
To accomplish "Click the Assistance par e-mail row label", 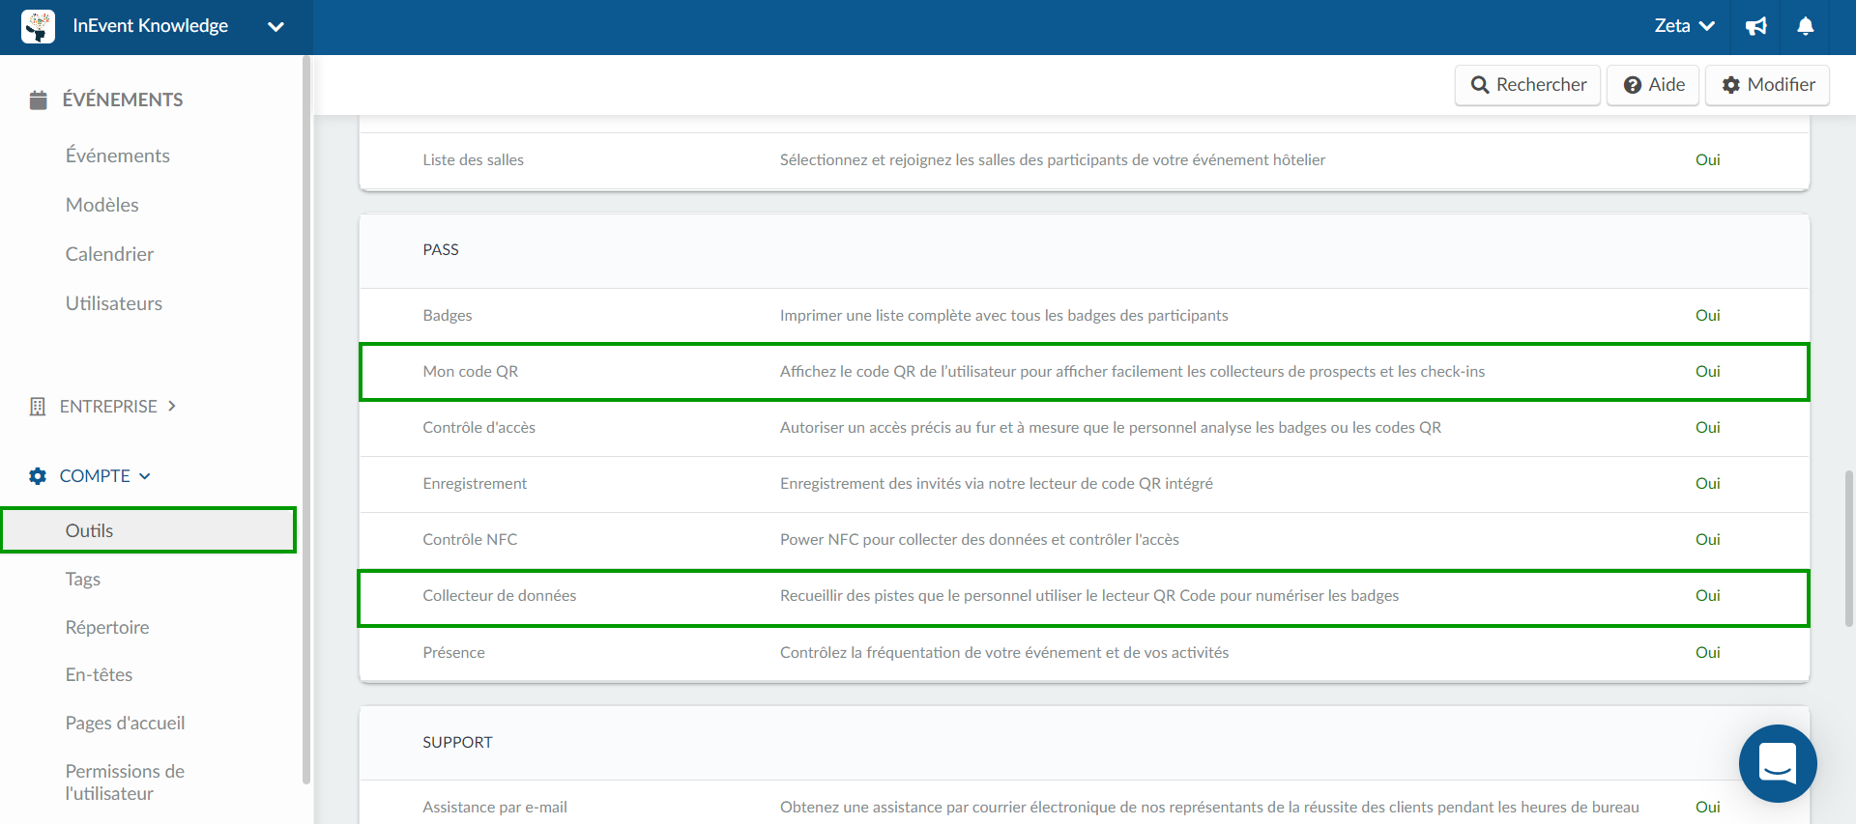I will click(x=495, y=808).
